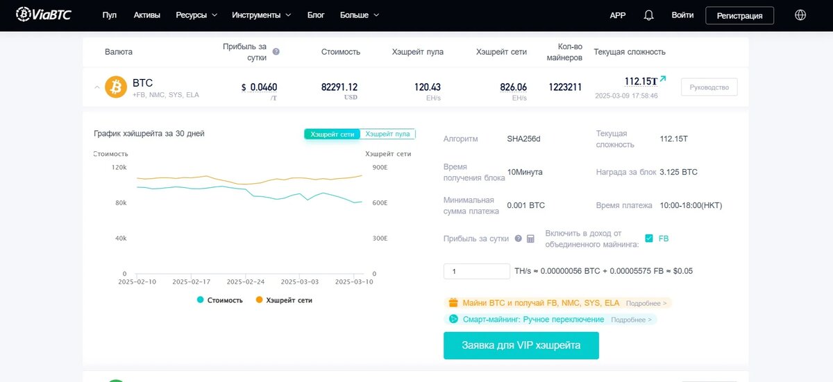Open Подробнее link for BTC promo
The image size is (833, 382).
(646, 304)
